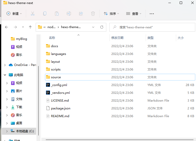Sort by 修改日期 column header
Image resolution: width=196 pixels, height=141 pixels.
[117, 38]
